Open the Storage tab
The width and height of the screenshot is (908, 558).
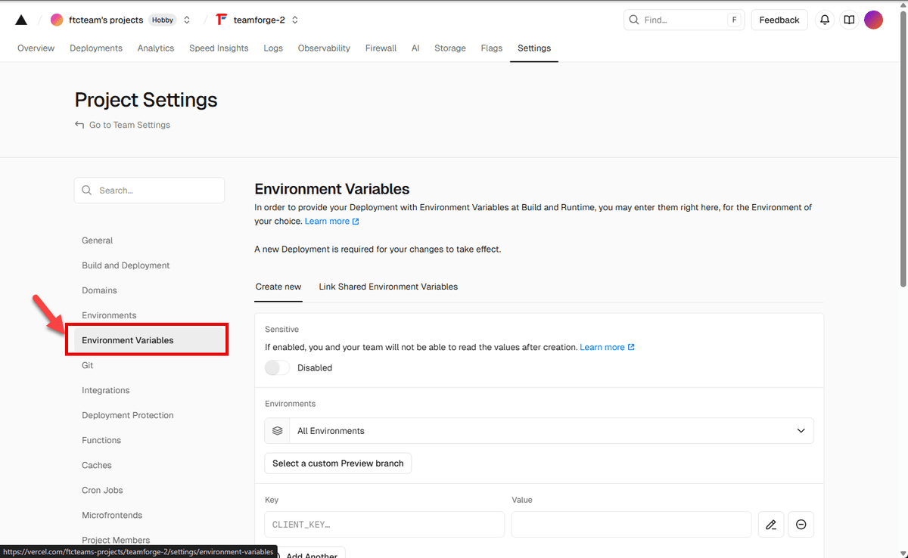[x=449, y=48]
